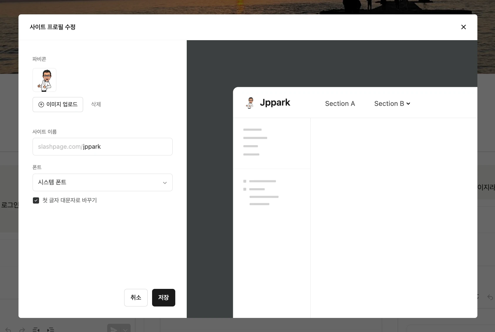Click the Jppark site title in preview
This screenshot has width=495, height=332.
click(275, 103)
